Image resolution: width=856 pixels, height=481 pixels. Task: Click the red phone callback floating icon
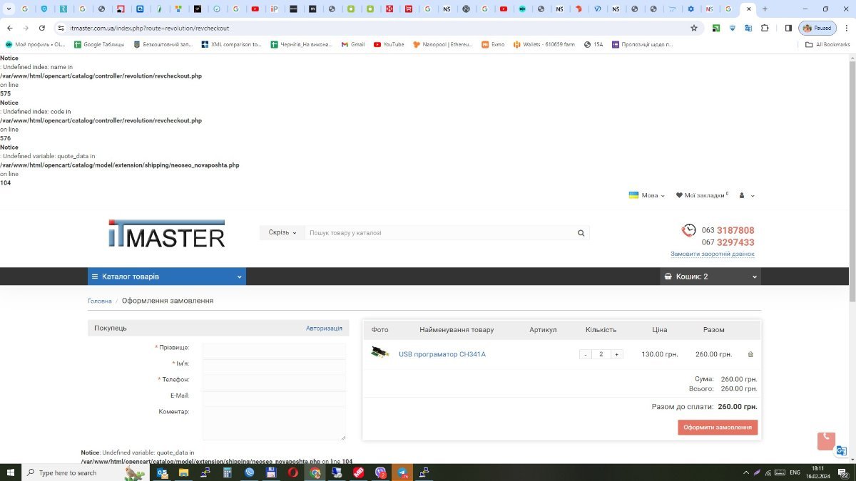(826, 440)
